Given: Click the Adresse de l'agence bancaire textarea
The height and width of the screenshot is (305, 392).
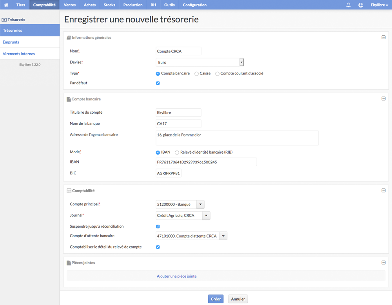Looking at the screenshot, I should click(237, 138).
